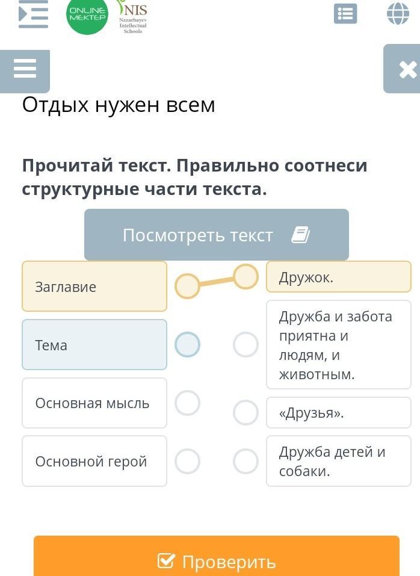This screenshot has width=420, height=576.
Task: Click the Заглавие card
Action: [94, 286]
